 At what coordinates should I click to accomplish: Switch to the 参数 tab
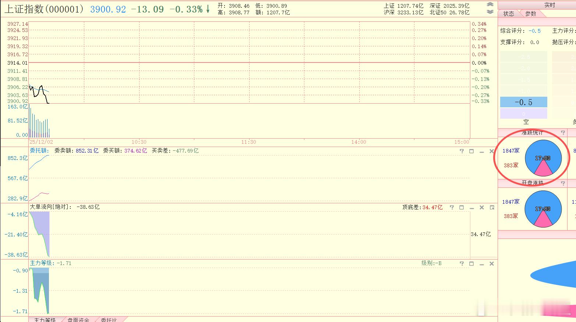(531, 14)
